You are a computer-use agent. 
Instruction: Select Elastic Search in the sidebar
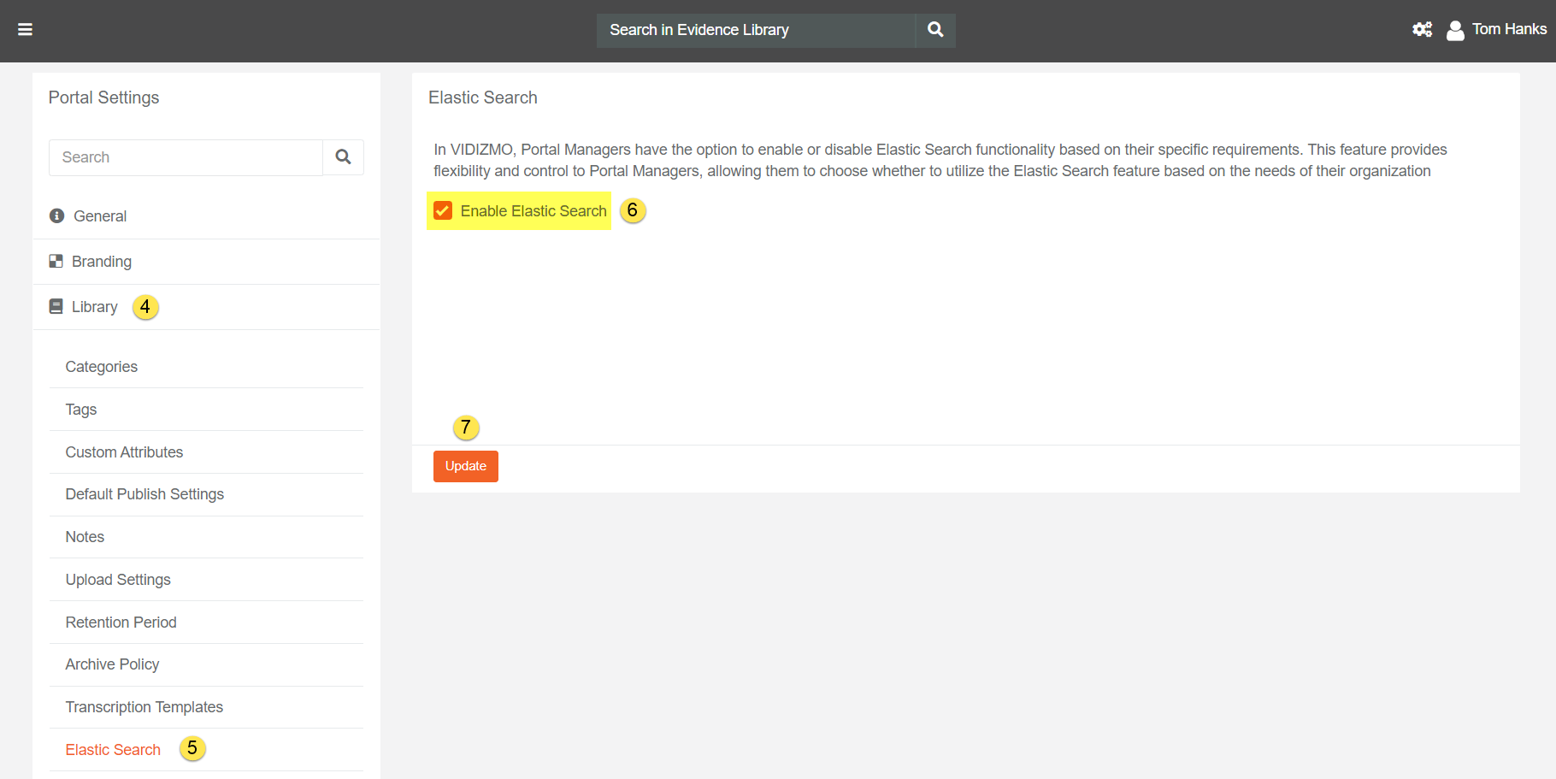113,750
